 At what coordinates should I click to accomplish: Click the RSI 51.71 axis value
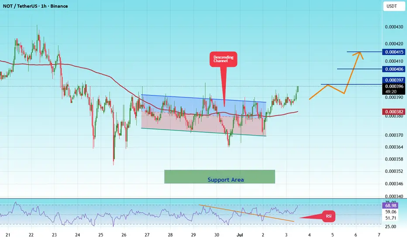click(391, 218)
